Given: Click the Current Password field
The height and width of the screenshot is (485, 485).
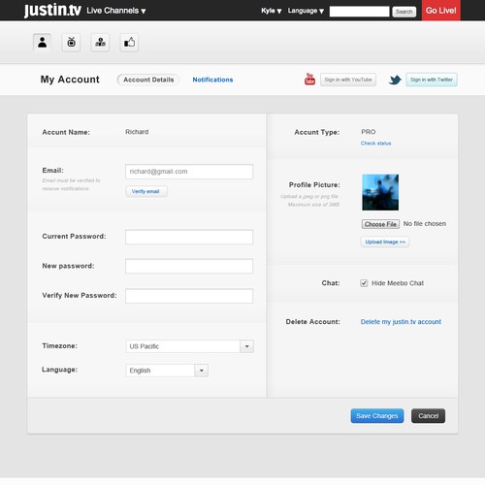Looking at the screenshot, I should pyautogui.click(x=189, y=237).
